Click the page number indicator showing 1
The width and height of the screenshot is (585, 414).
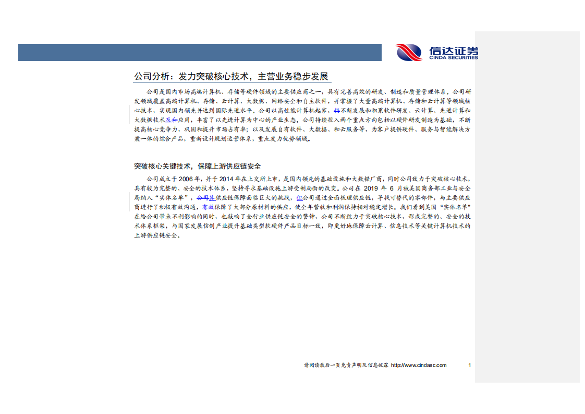(469, 365)
